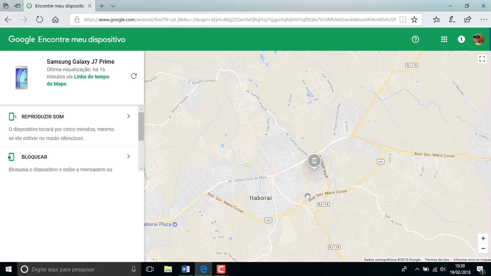Screen dimensions: 491x276
Task: Open the favorites hub icon
Action: pyautogui.click(x=437, y=20)
